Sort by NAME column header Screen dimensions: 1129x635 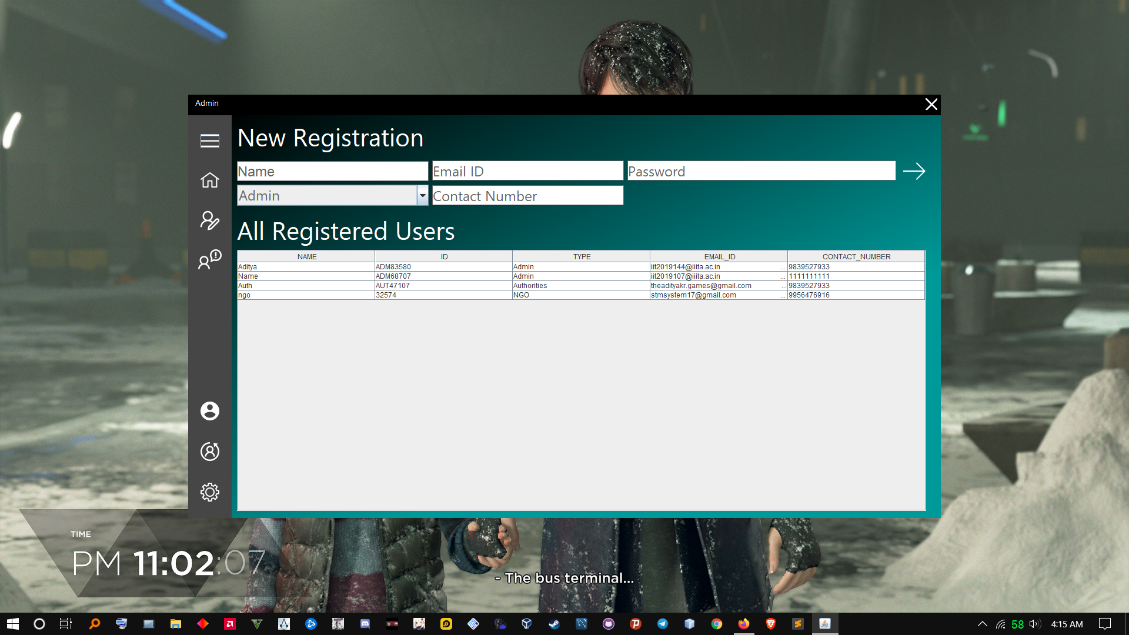click(306, 256)
